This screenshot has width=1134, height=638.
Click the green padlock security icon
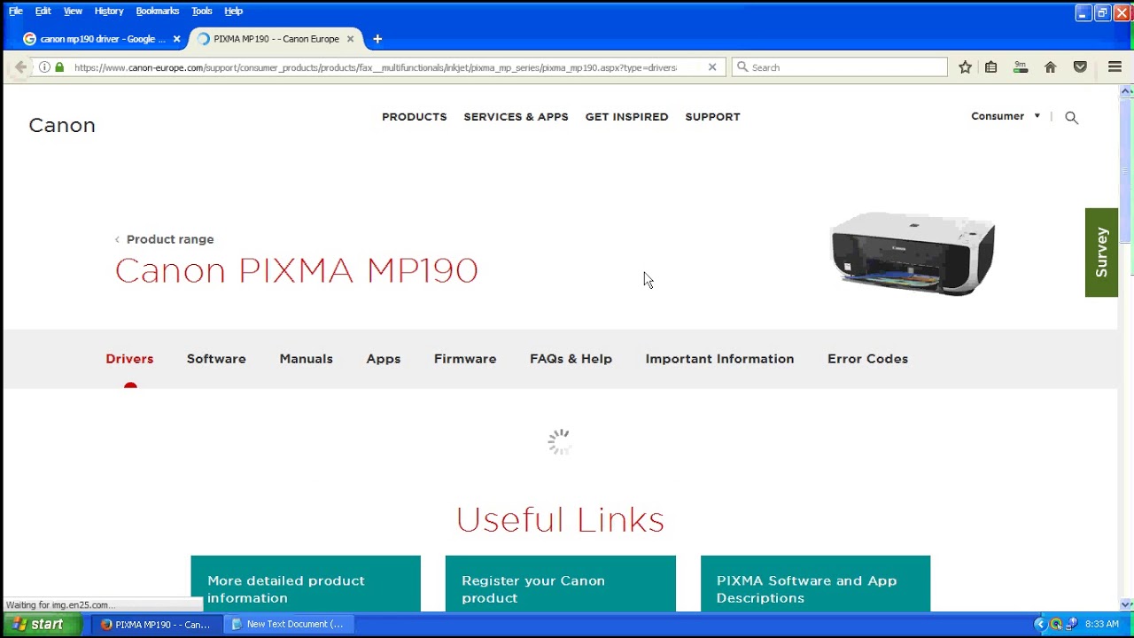pos(59,67)
